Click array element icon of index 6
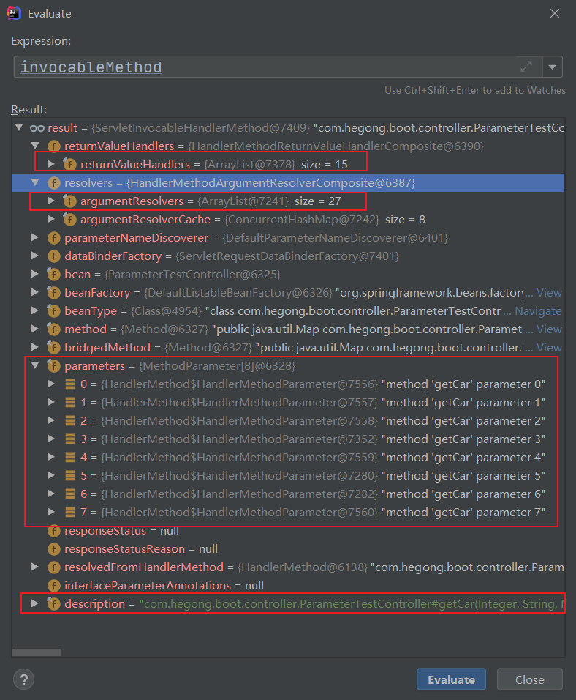The image size is (576, 700). (x=70, y=494)
